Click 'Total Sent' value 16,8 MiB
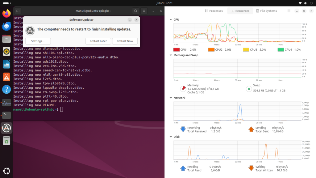Image resolution: width=316 pixels, height=178 pixels. [x=278, y=131]
